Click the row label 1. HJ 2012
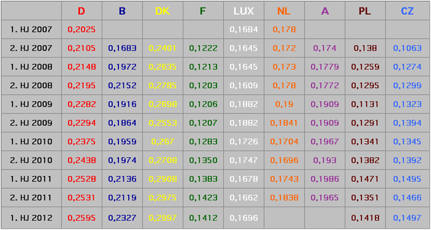Viewport: 431px width, 230px height. click(x=31, y=218)
